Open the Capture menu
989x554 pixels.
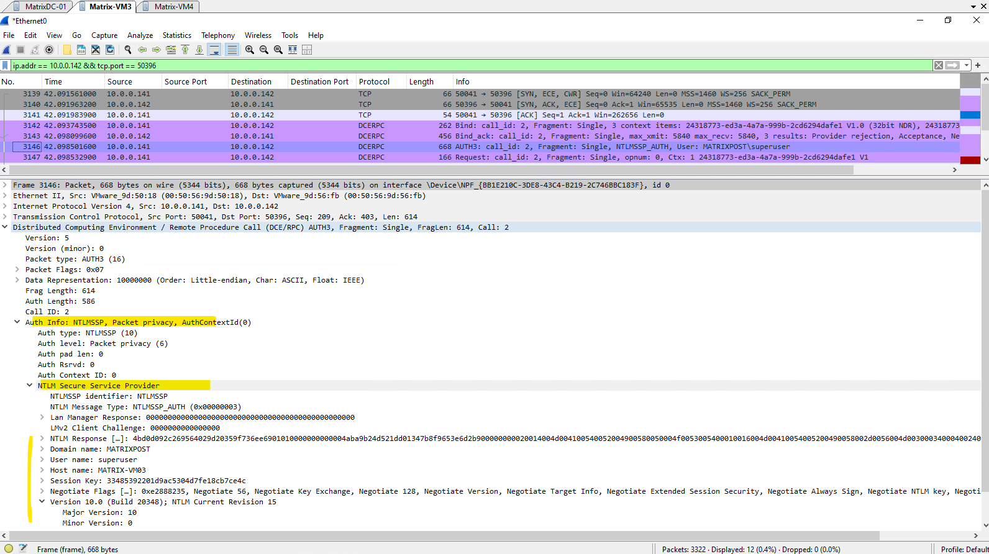104,35
